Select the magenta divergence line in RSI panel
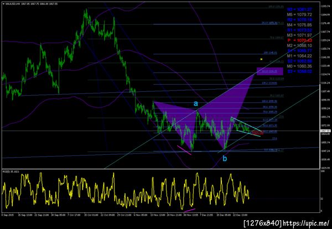 pos(190,210)
